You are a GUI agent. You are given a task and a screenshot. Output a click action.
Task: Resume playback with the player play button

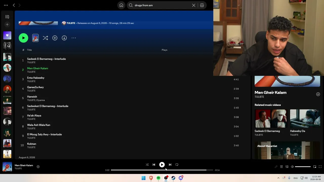tap(162, 165)
